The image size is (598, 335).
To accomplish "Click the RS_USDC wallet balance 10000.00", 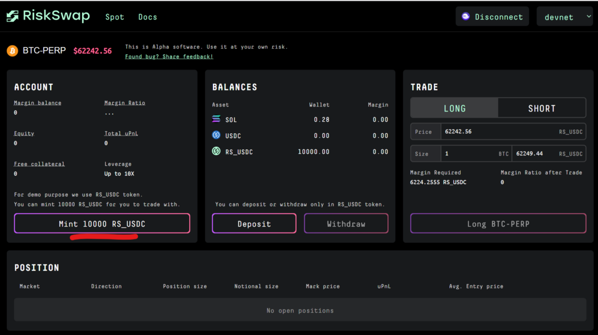I will 313,152.
